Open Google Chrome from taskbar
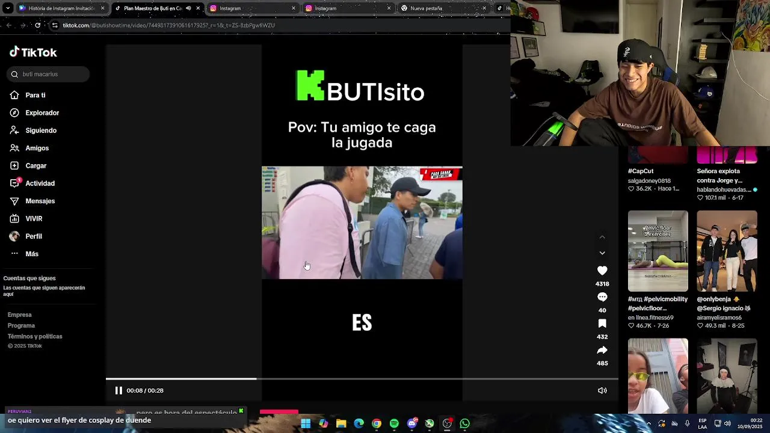This screenshot has height=433, width=770. tap(377, 423)
